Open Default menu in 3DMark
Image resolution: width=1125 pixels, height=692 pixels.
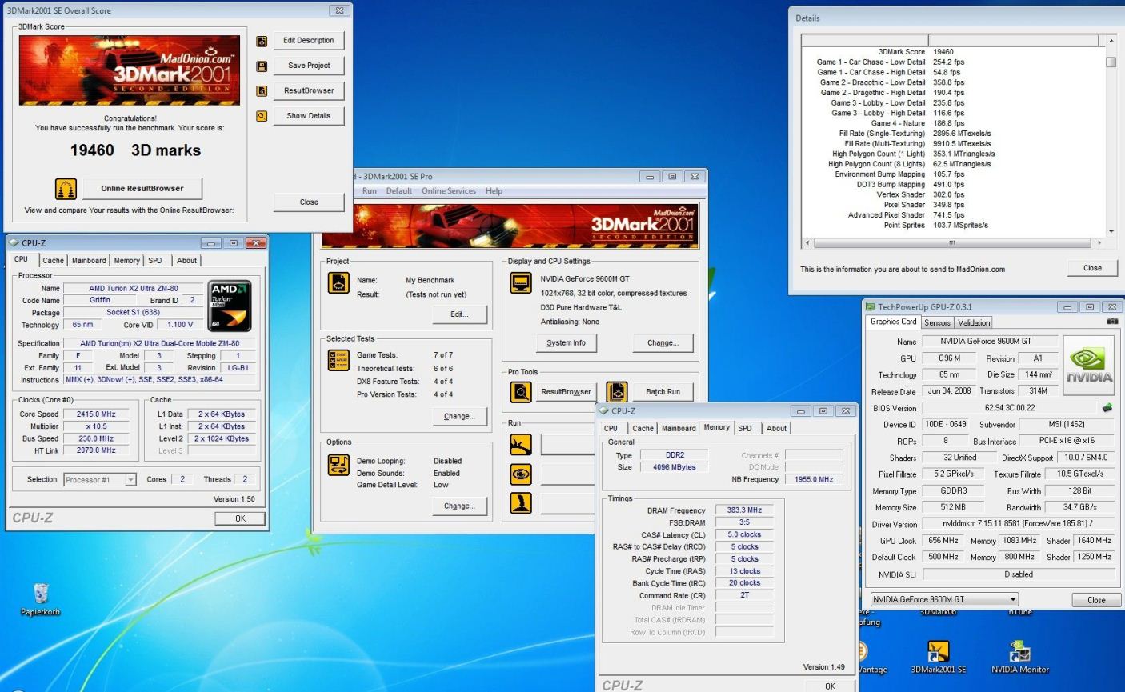click(399, 191)
